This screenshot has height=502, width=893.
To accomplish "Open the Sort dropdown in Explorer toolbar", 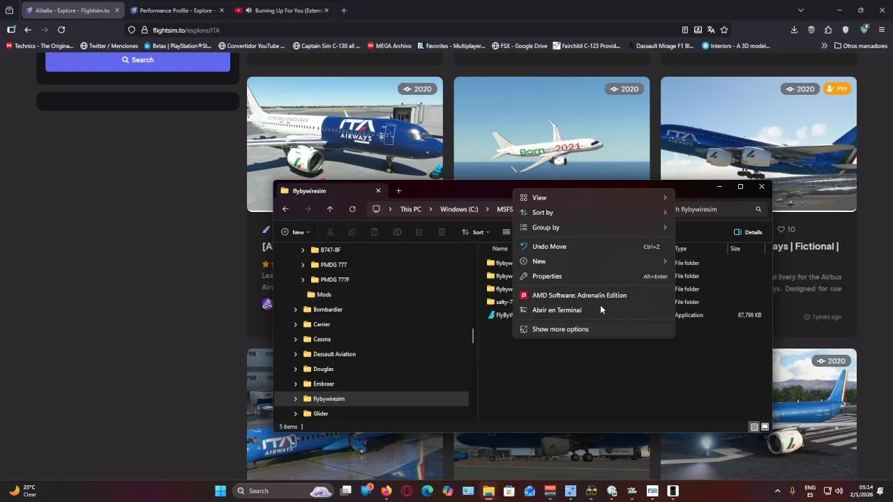I will 476,232.
